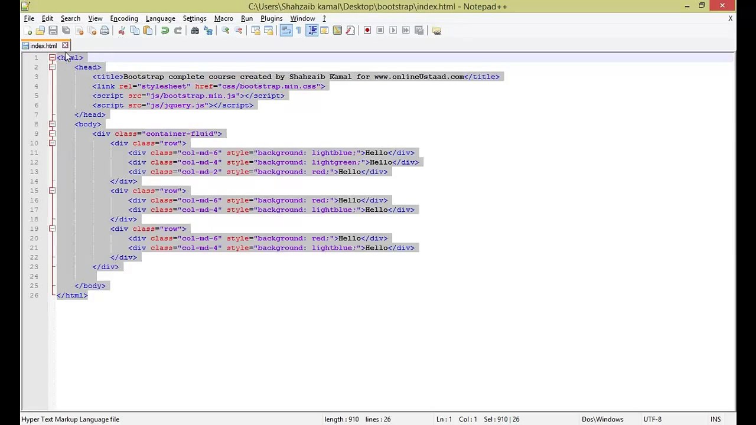Toggle word wrap in toolbar
The image size is (756, 425).
click(286, 31)
